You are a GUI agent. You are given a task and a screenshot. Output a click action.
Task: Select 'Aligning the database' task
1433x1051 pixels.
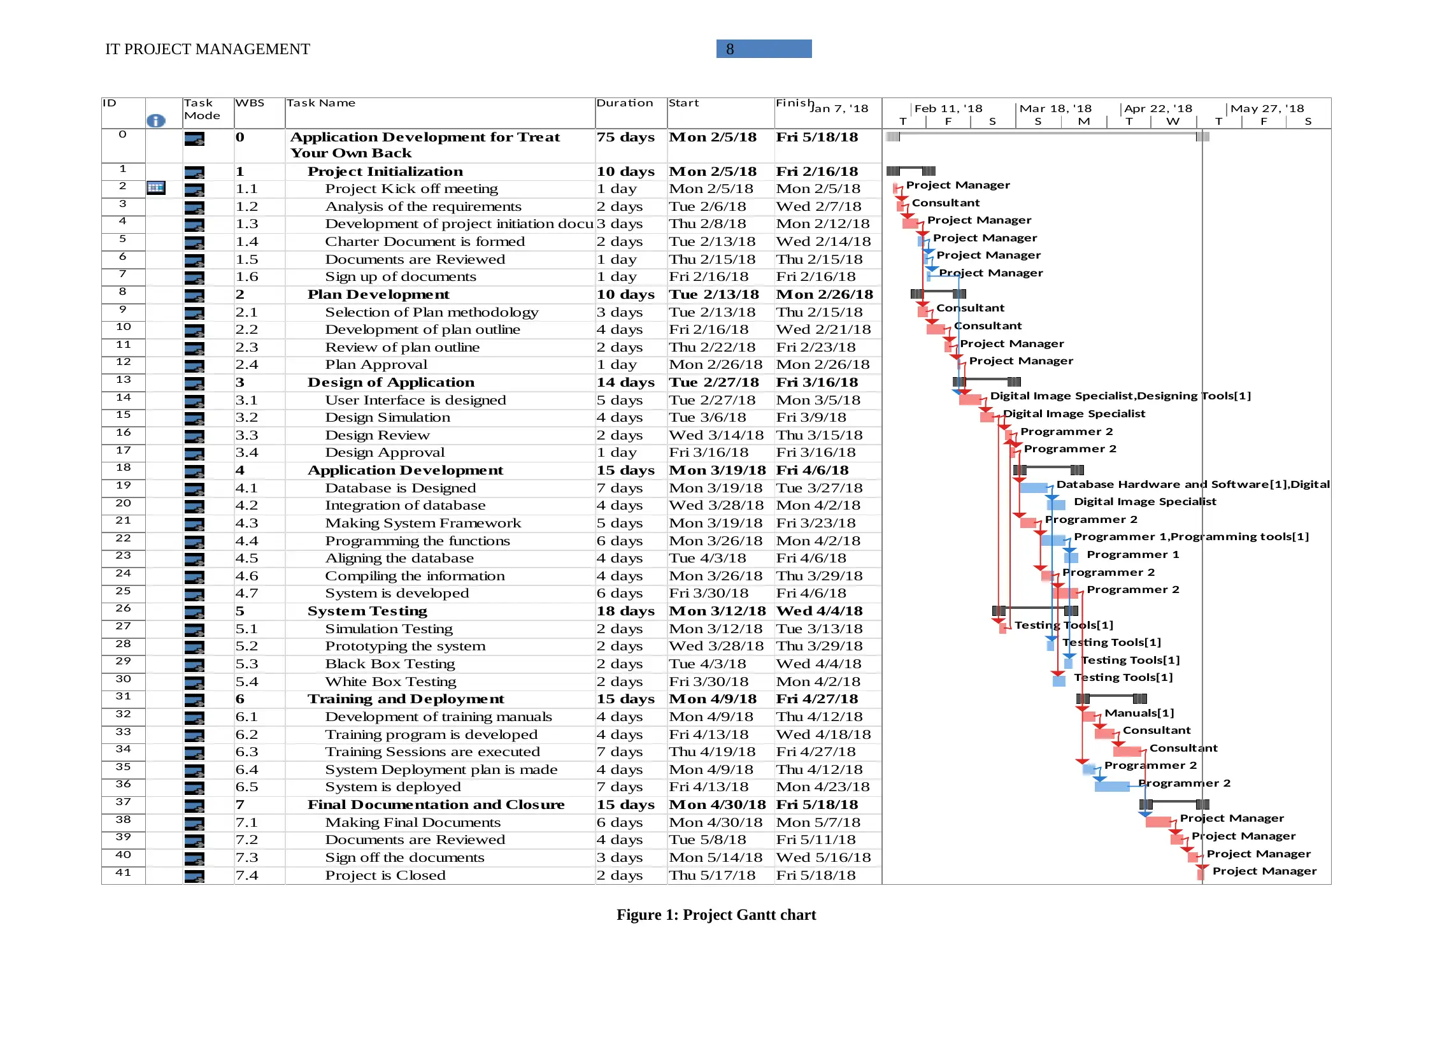pyautogui.click(x=399, y=558)
